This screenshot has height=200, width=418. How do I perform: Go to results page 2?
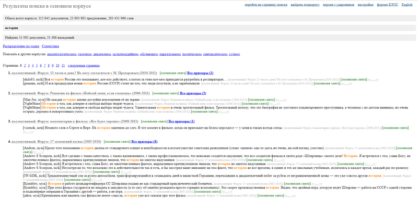[25, 66]
